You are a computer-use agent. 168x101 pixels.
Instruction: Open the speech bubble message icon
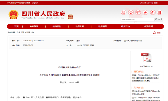[138, 12]
